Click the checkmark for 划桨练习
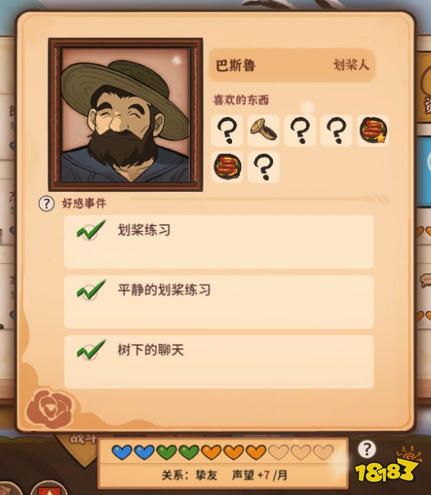The image size is (431, 495). (x=91, y=230)
